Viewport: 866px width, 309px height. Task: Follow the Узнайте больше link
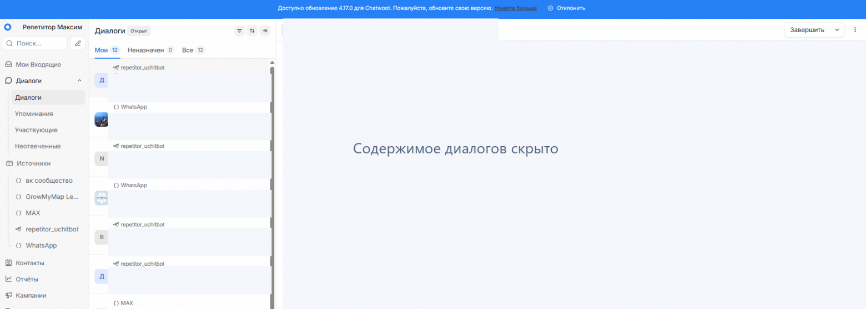(x=516, y=8)
